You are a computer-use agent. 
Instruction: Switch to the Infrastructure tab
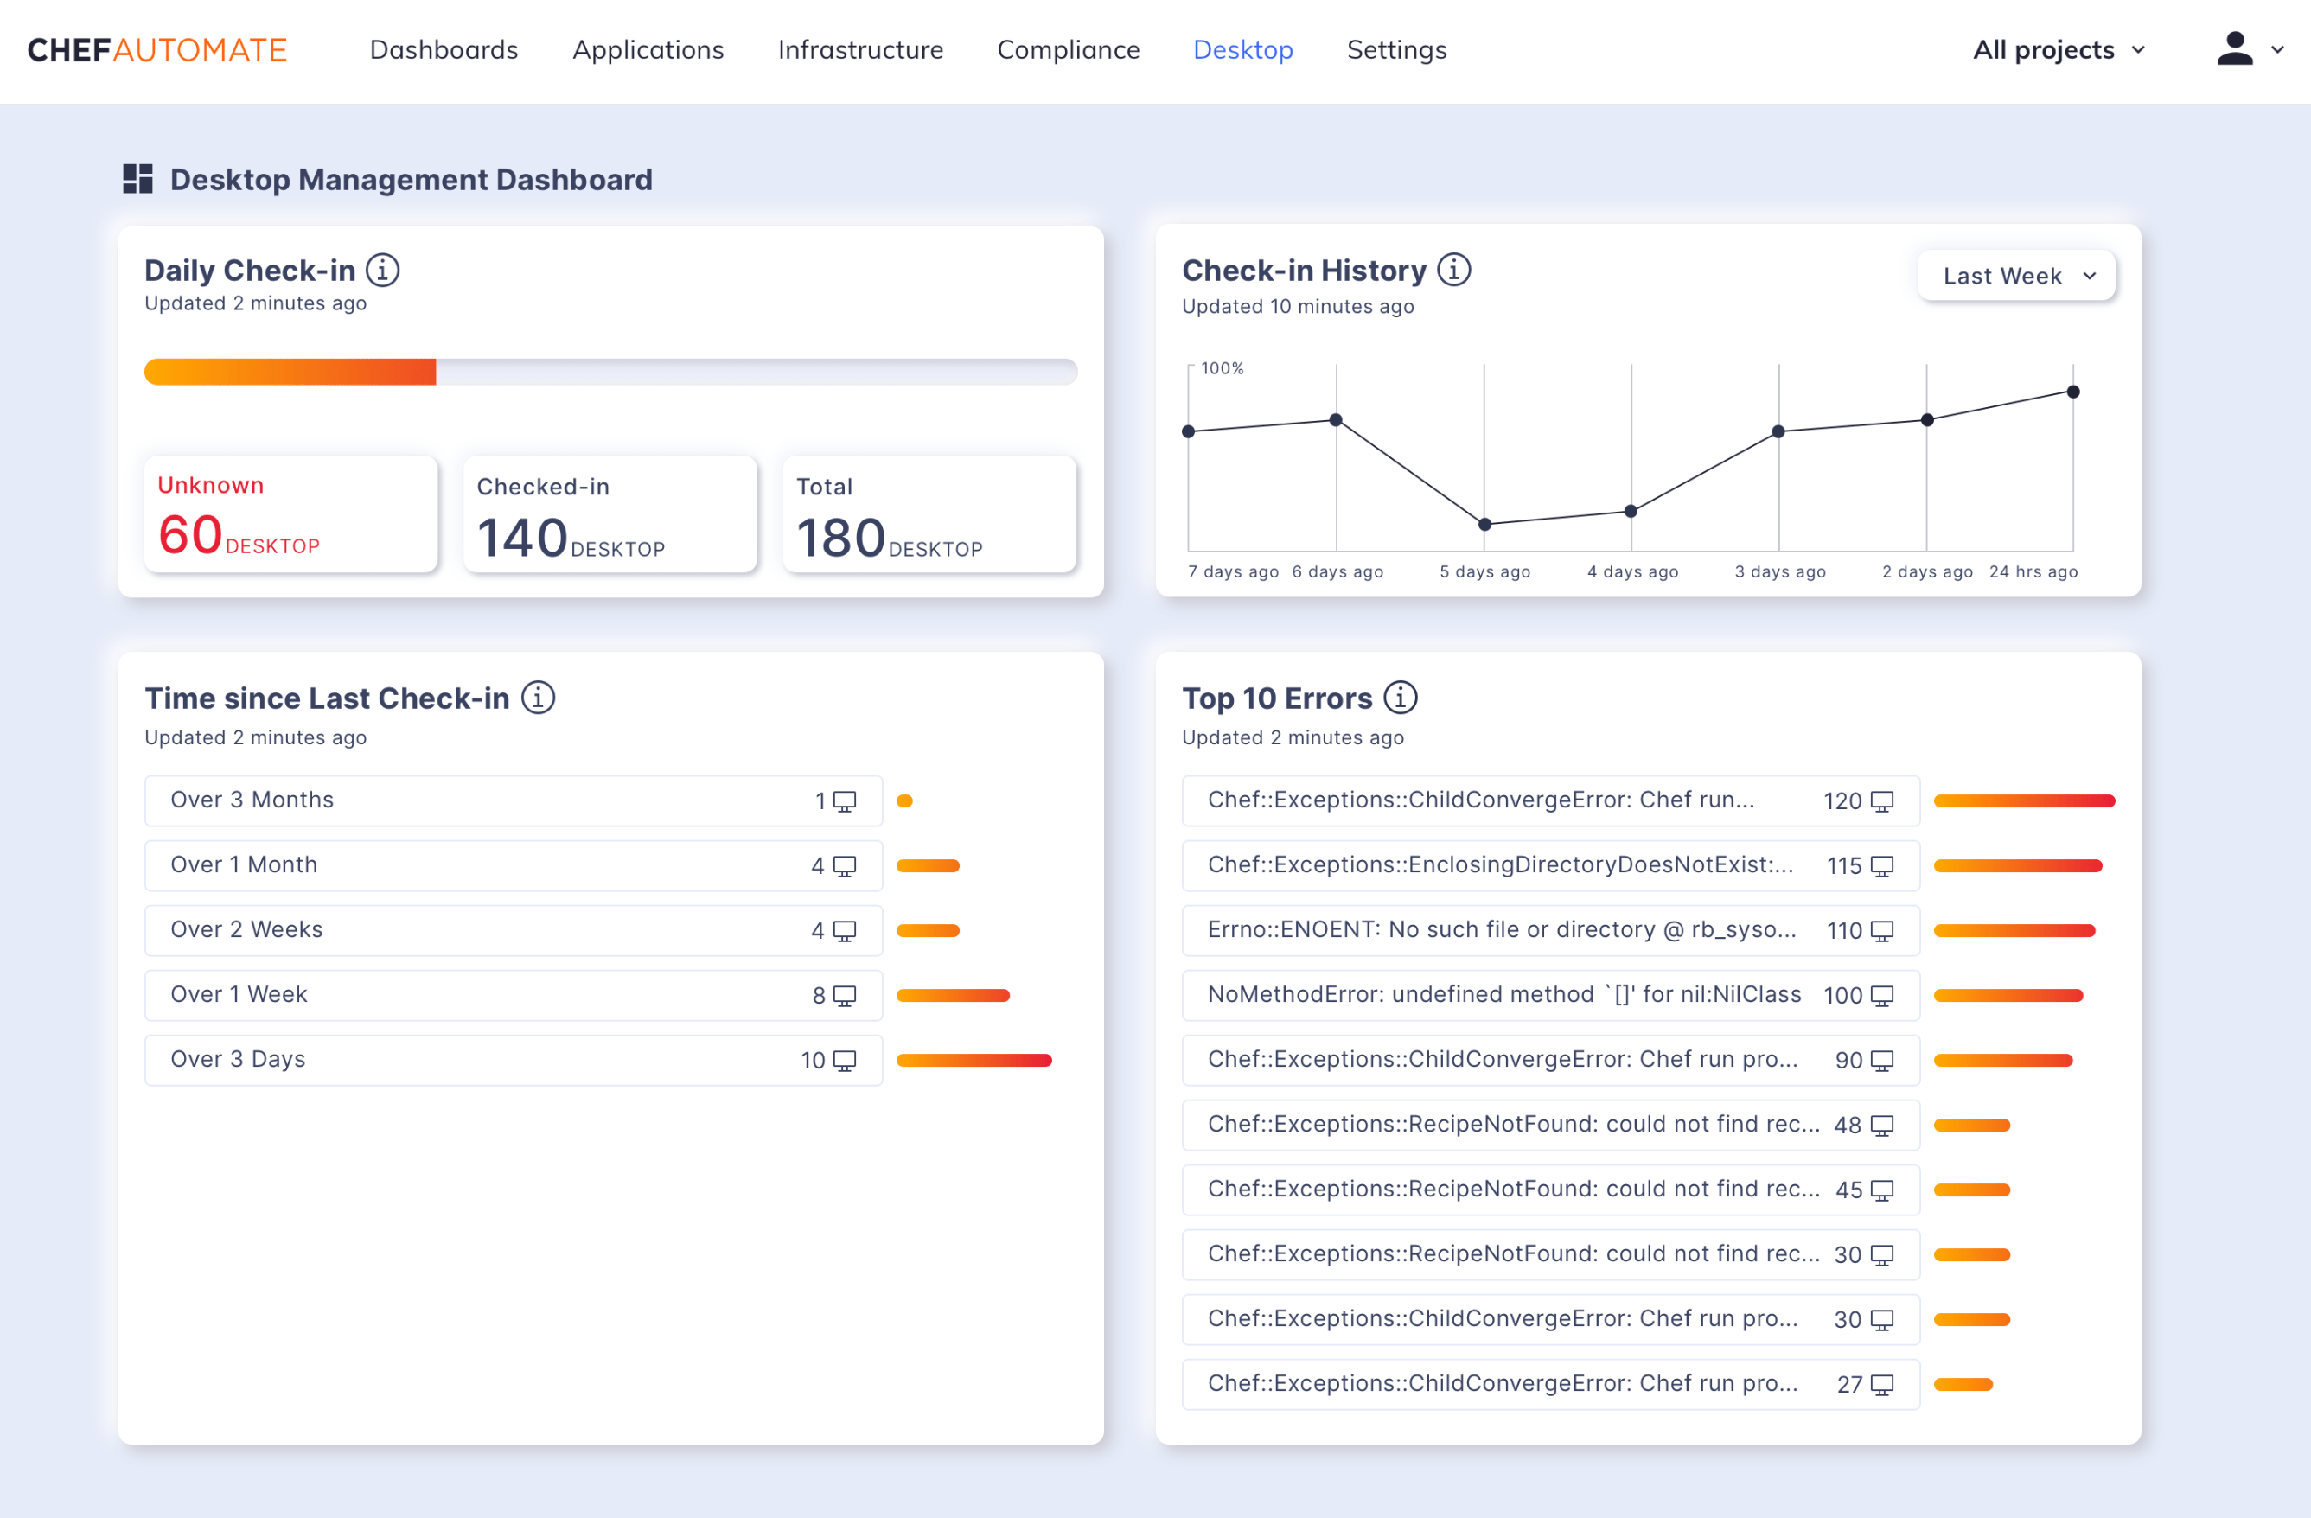coord(860,49)
